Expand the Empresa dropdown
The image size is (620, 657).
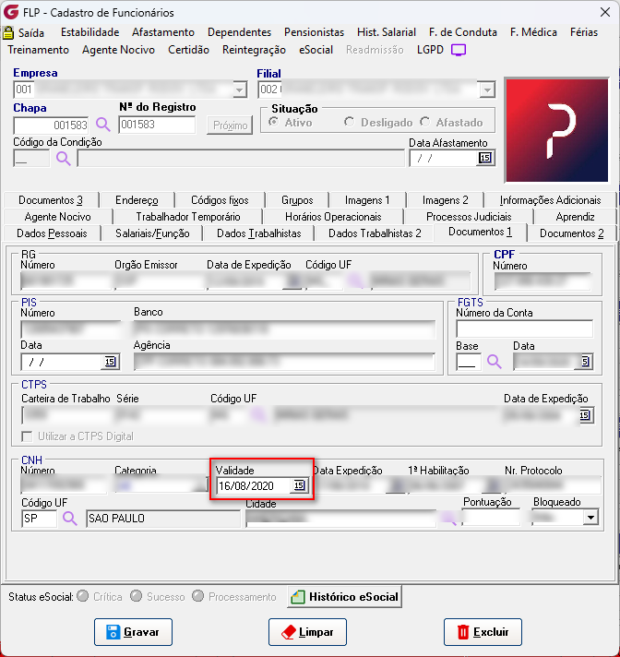[239, 90]
